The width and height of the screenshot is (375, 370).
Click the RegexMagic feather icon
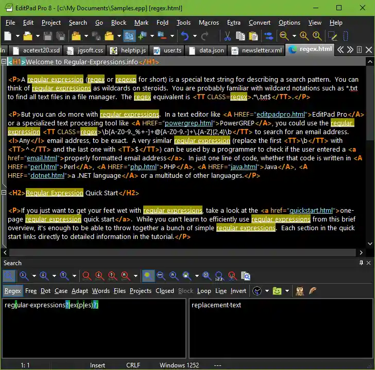(x=313, y=291)
